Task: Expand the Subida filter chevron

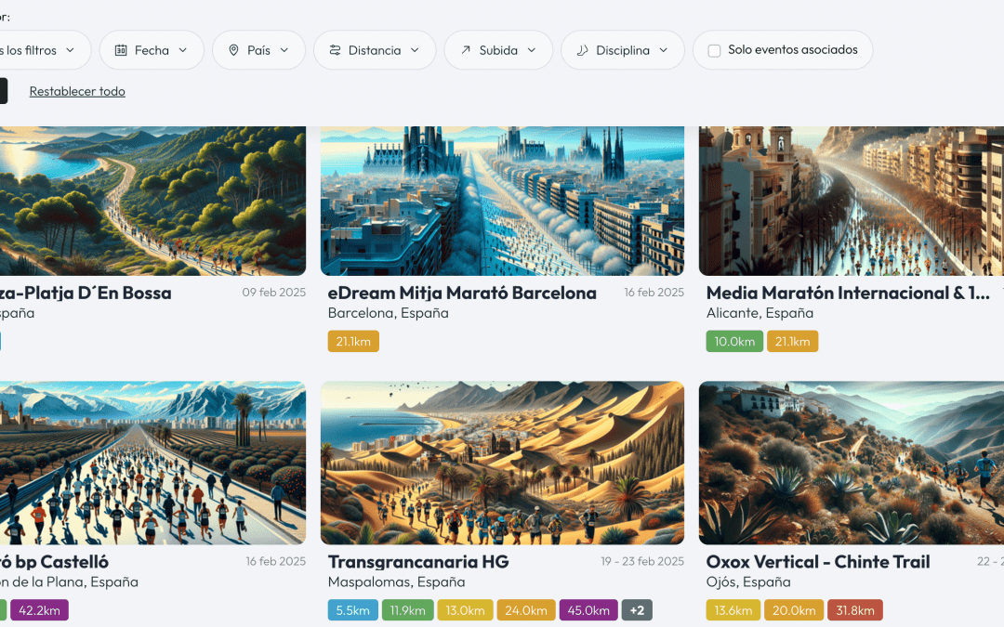Action: tap(532, 50)
